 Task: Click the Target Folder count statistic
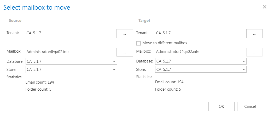[x=168, y=89]
